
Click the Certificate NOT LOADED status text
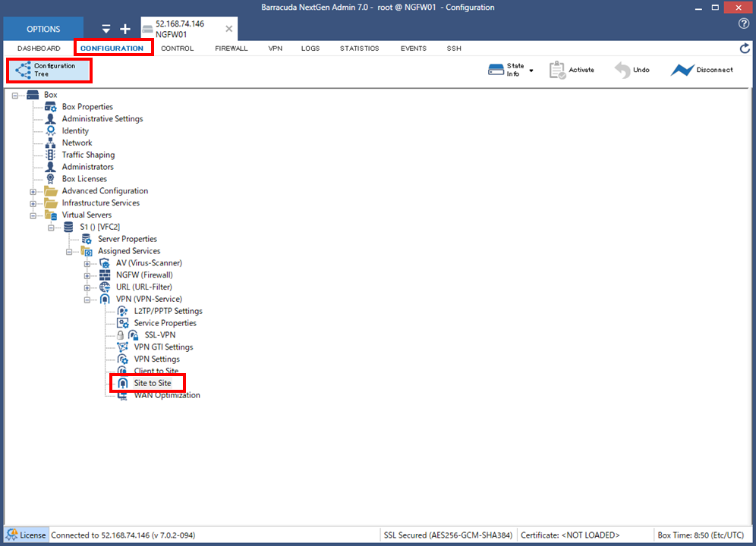click(570, 535)
